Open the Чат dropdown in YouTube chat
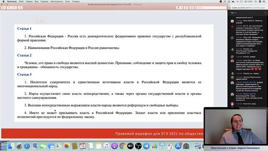Image resolution: width=268 pixels, height=151 pixels. (234, 13)
